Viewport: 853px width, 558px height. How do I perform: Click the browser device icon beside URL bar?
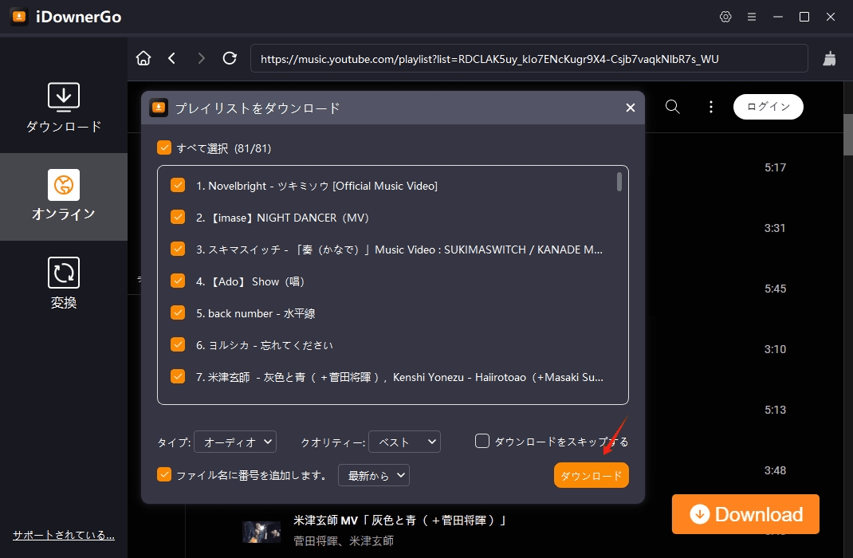[829, 58]
